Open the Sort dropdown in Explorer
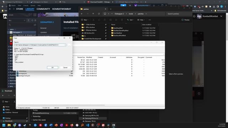This screenshot has width=228, height=128. (x=130, y=20)
